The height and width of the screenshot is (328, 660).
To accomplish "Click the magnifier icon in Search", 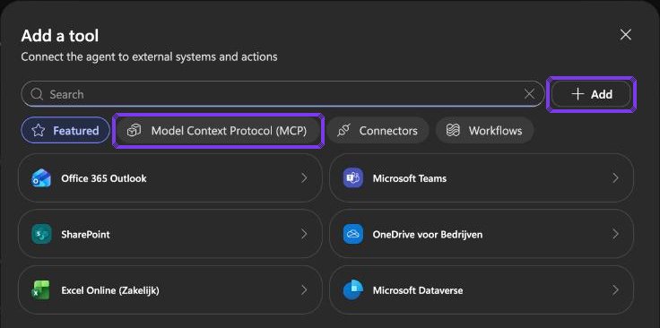I will [x=37, y=94].
